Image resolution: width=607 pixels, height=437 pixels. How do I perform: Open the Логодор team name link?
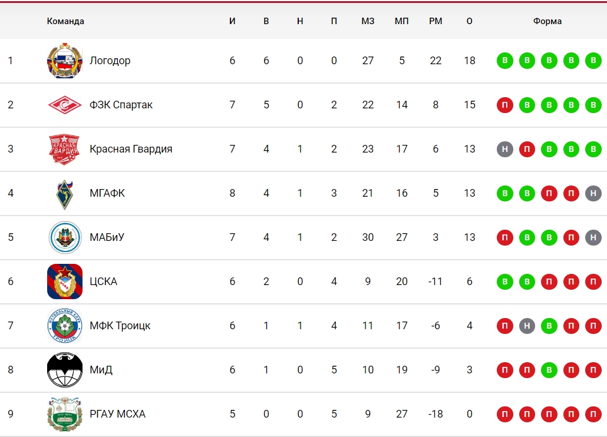tap(110, 61)
